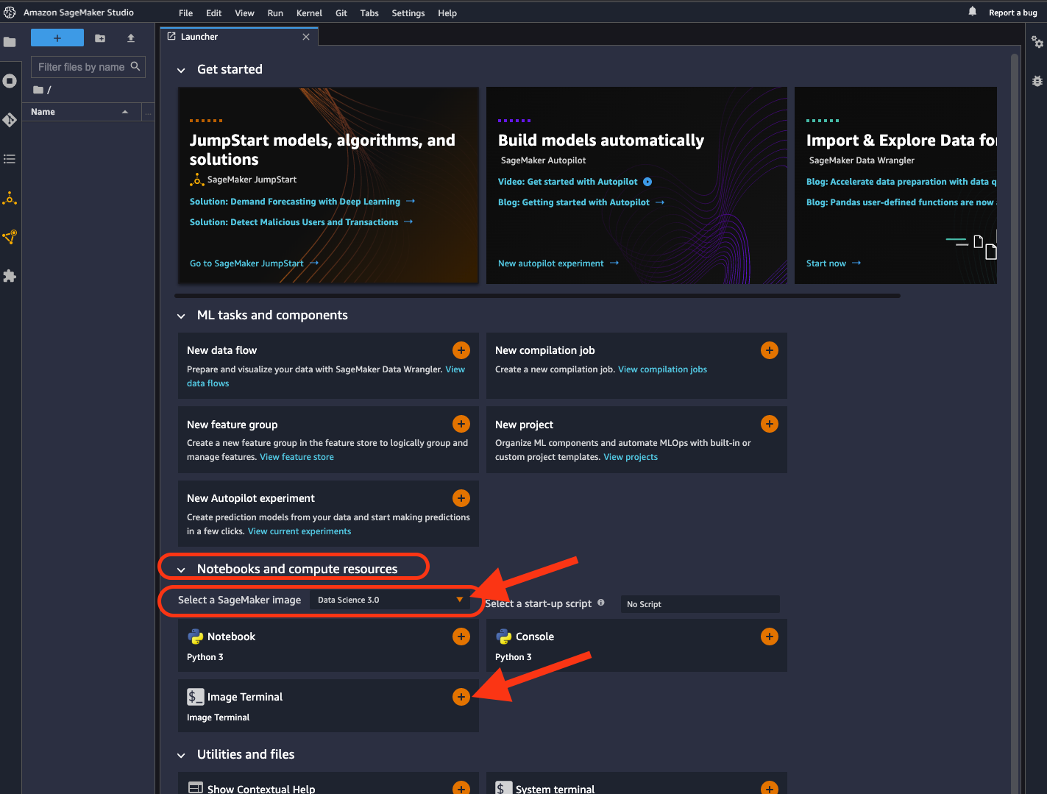
Task: Open the File Browser sidebar icon
Action: coord(10,42)
